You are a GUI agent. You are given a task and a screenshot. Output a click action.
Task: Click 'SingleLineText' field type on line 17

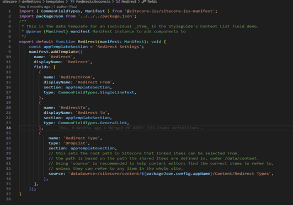click(x=117, y=92)
